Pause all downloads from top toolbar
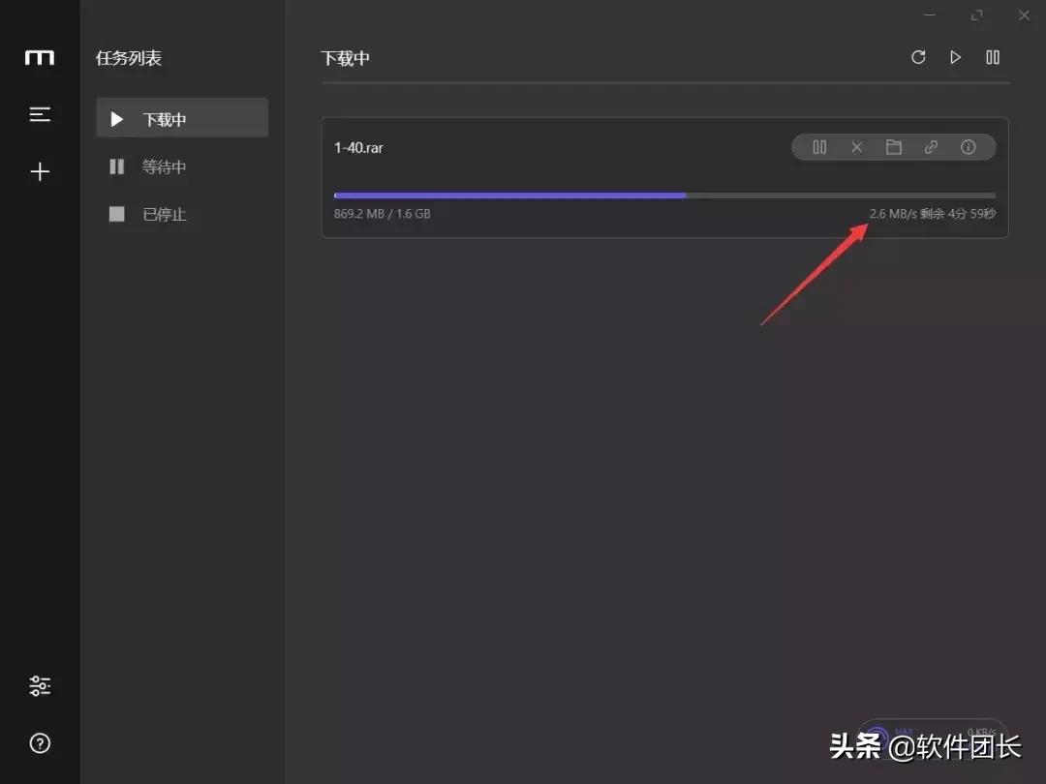 pos(993,57)
